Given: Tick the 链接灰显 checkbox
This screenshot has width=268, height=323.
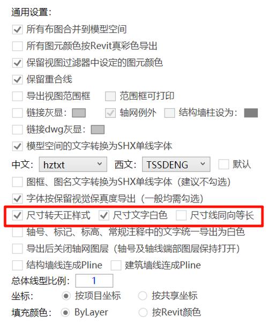Looking at the screenshot, I should click(17, 113).
